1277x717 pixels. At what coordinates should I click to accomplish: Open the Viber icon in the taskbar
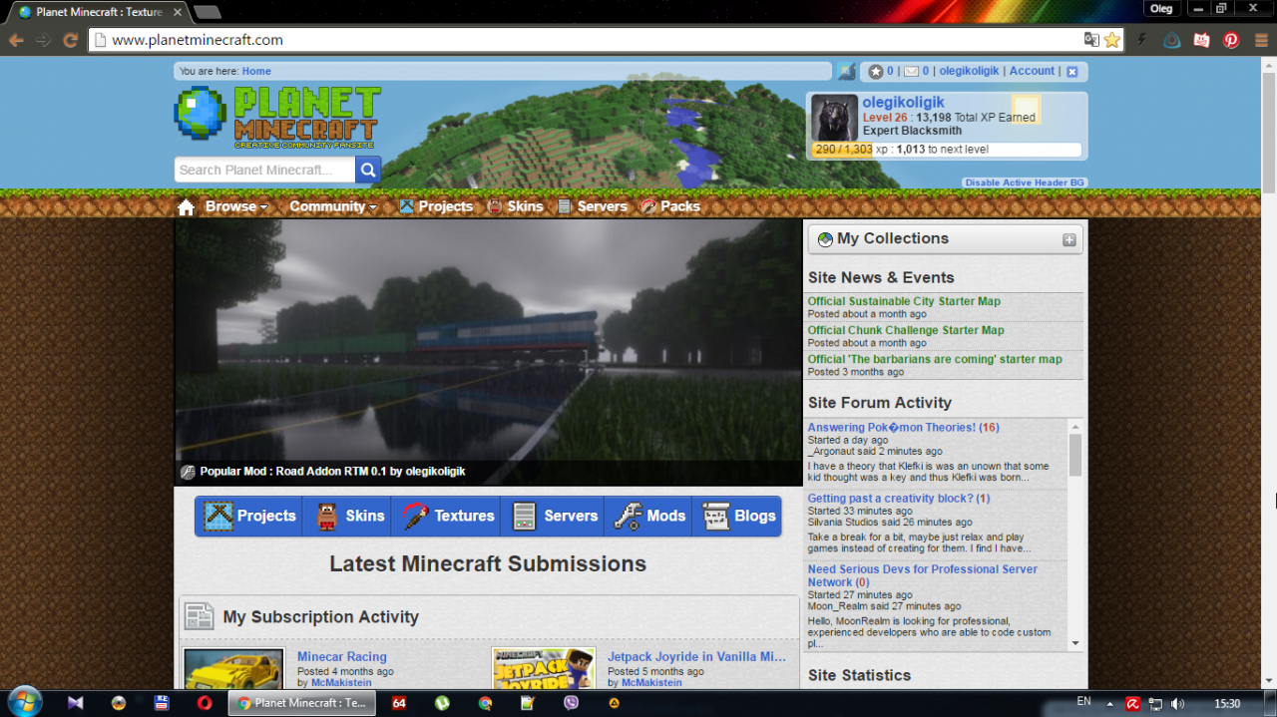[571, 702]
